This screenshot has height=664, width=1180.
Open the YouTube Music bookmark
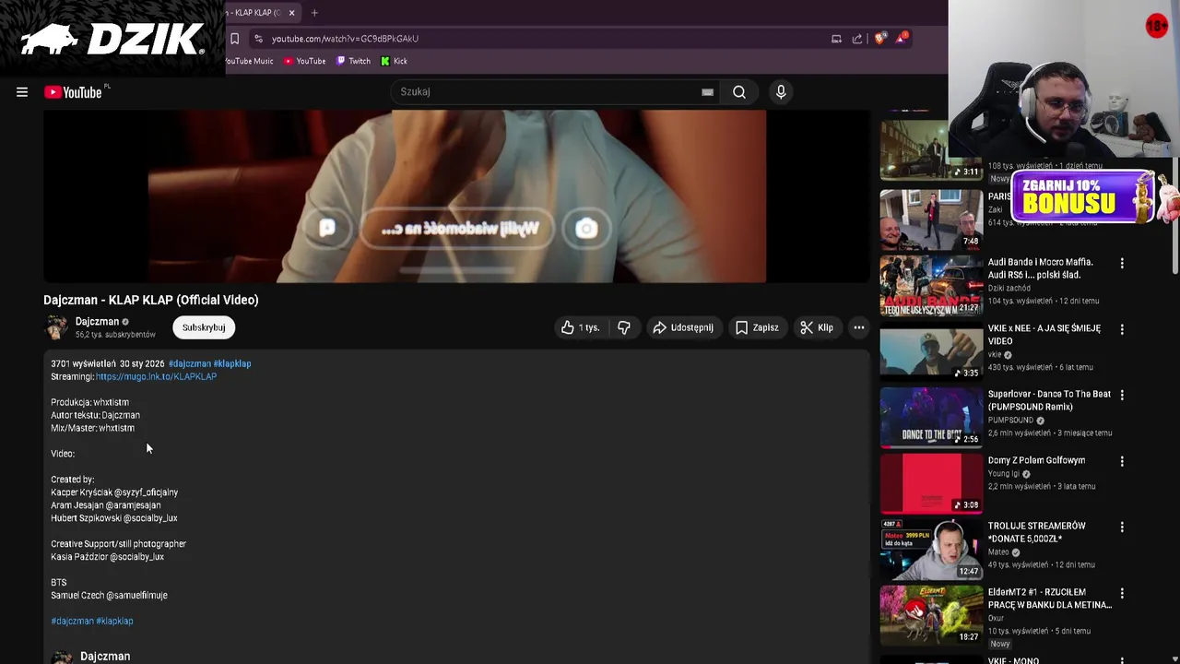click(250, 61)
